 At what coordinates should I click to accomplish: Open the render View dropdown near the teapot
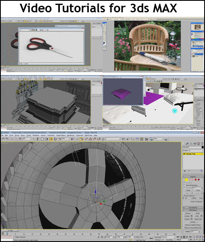(x=158, y=139)
